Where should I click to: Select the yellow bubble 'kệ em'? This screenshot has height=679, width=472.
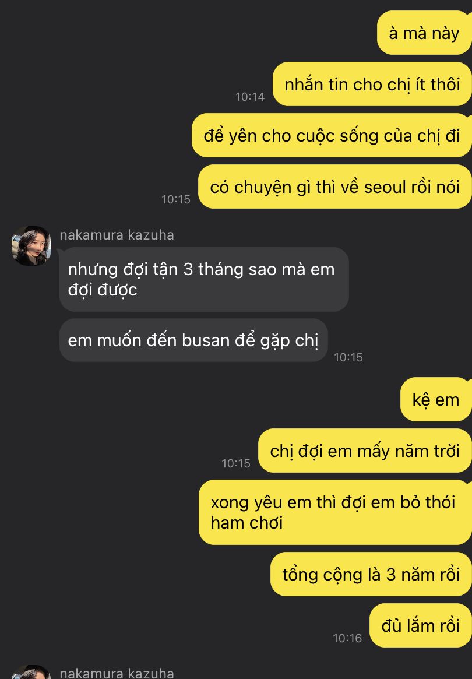[x=436, y=399]
